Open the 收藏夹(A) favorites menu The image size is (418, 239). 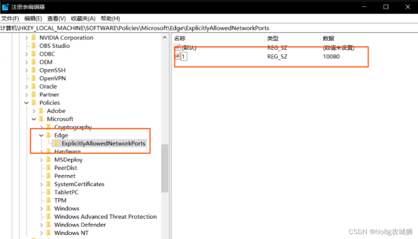coord(83,19)
